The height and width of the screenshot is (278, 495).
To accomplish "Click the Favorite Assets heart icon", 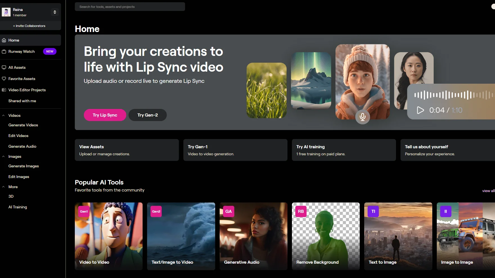I will 4,79.
